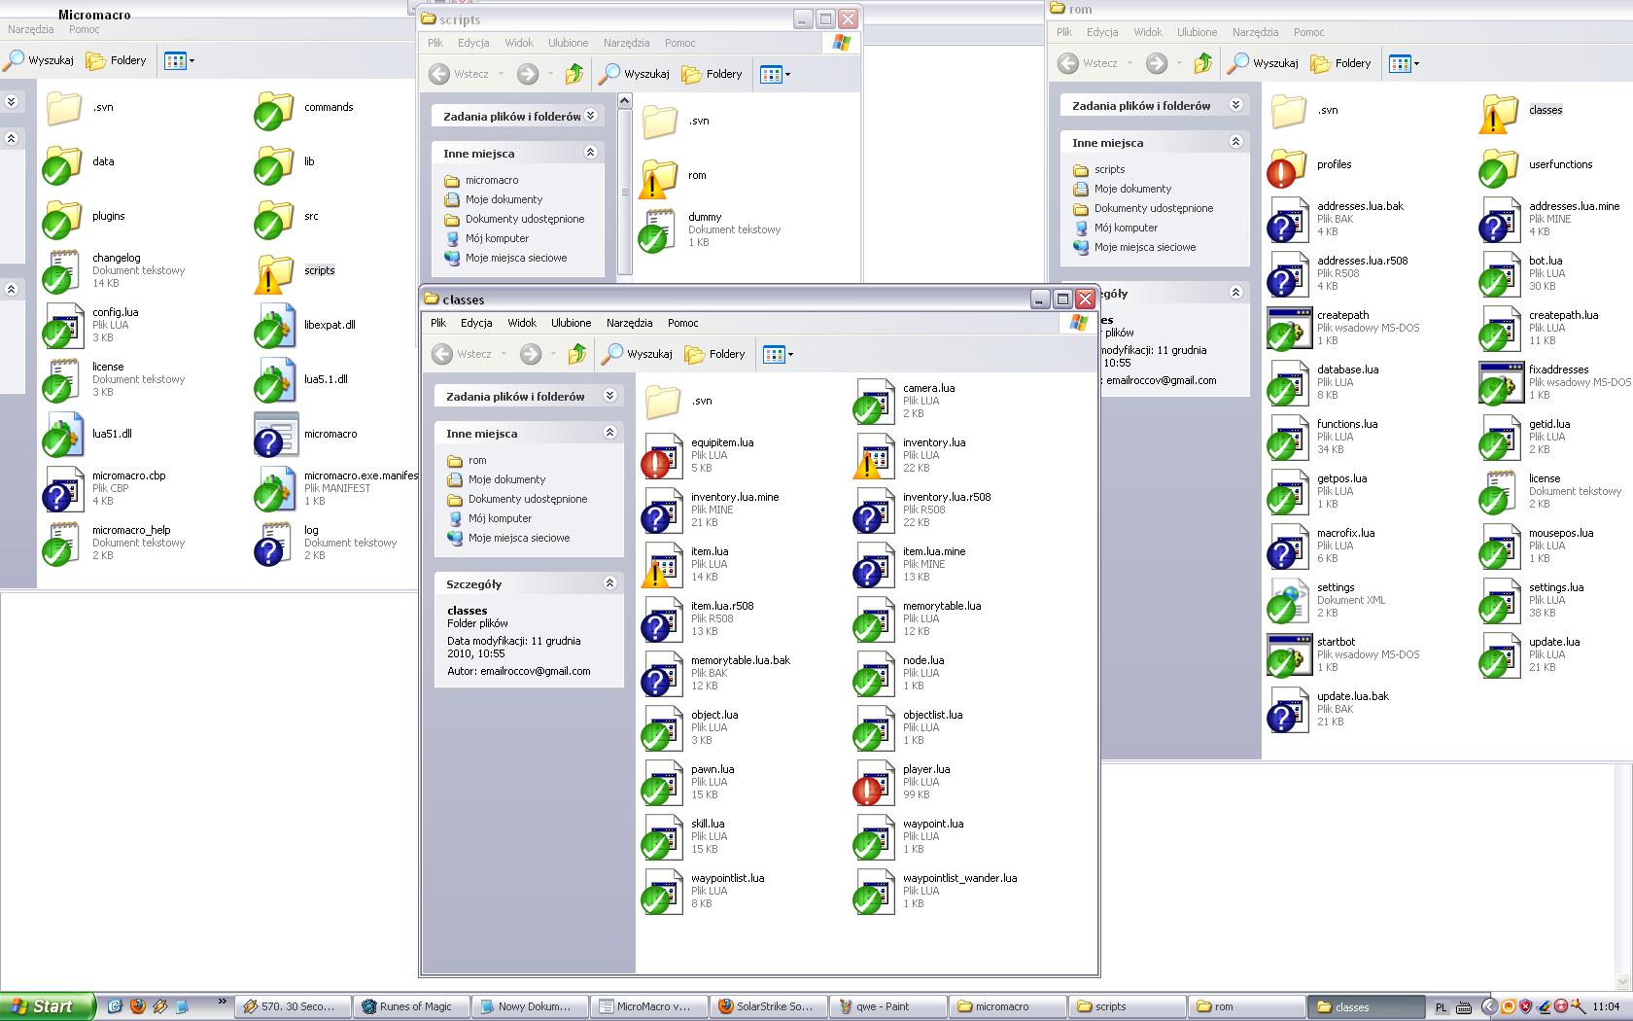This screenshot has width=1633, height=1021.
Task: Open rom folder in scripts window
Action: [x=660, y=176]
